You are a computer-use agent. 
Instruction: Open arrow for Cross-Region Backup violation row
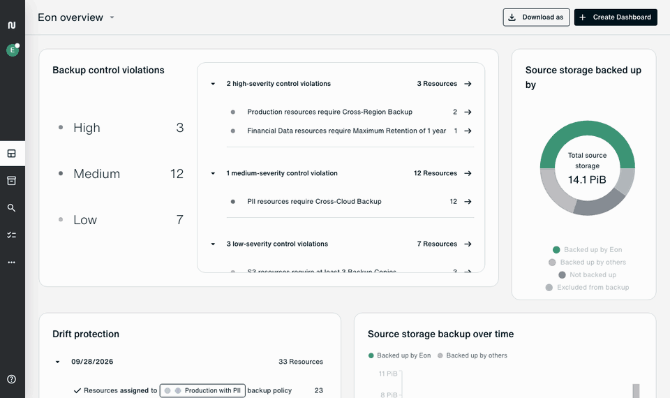pyautogui.click(x=468, y=112)
